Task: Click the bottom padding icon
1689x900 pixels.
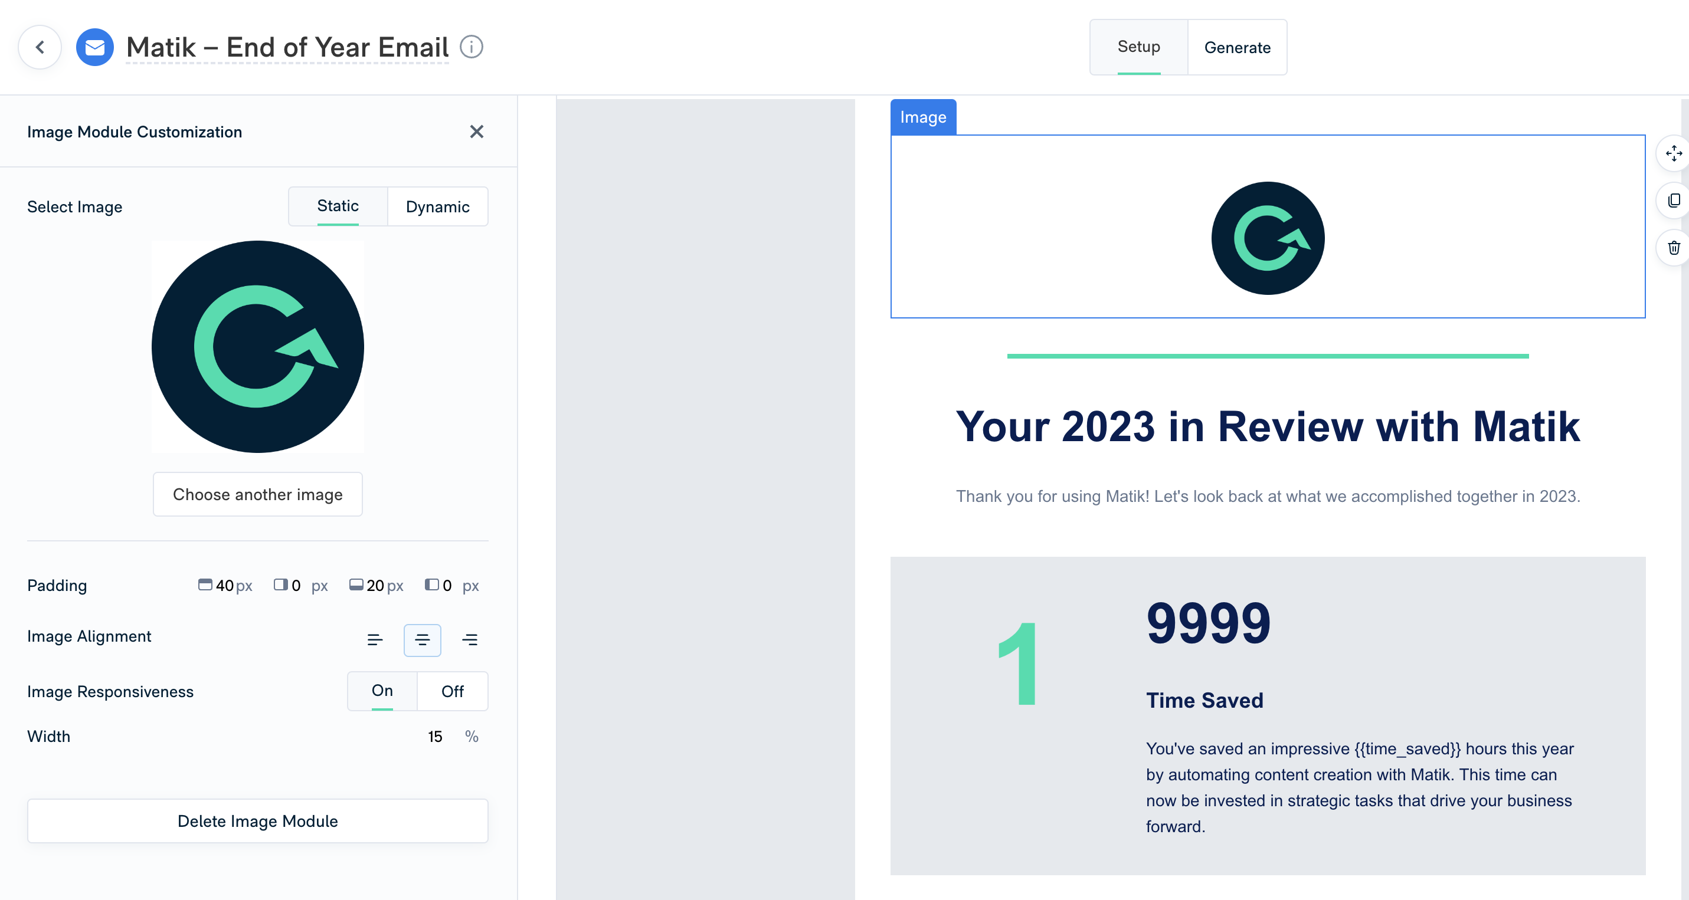Action: (x=356, y=584)
